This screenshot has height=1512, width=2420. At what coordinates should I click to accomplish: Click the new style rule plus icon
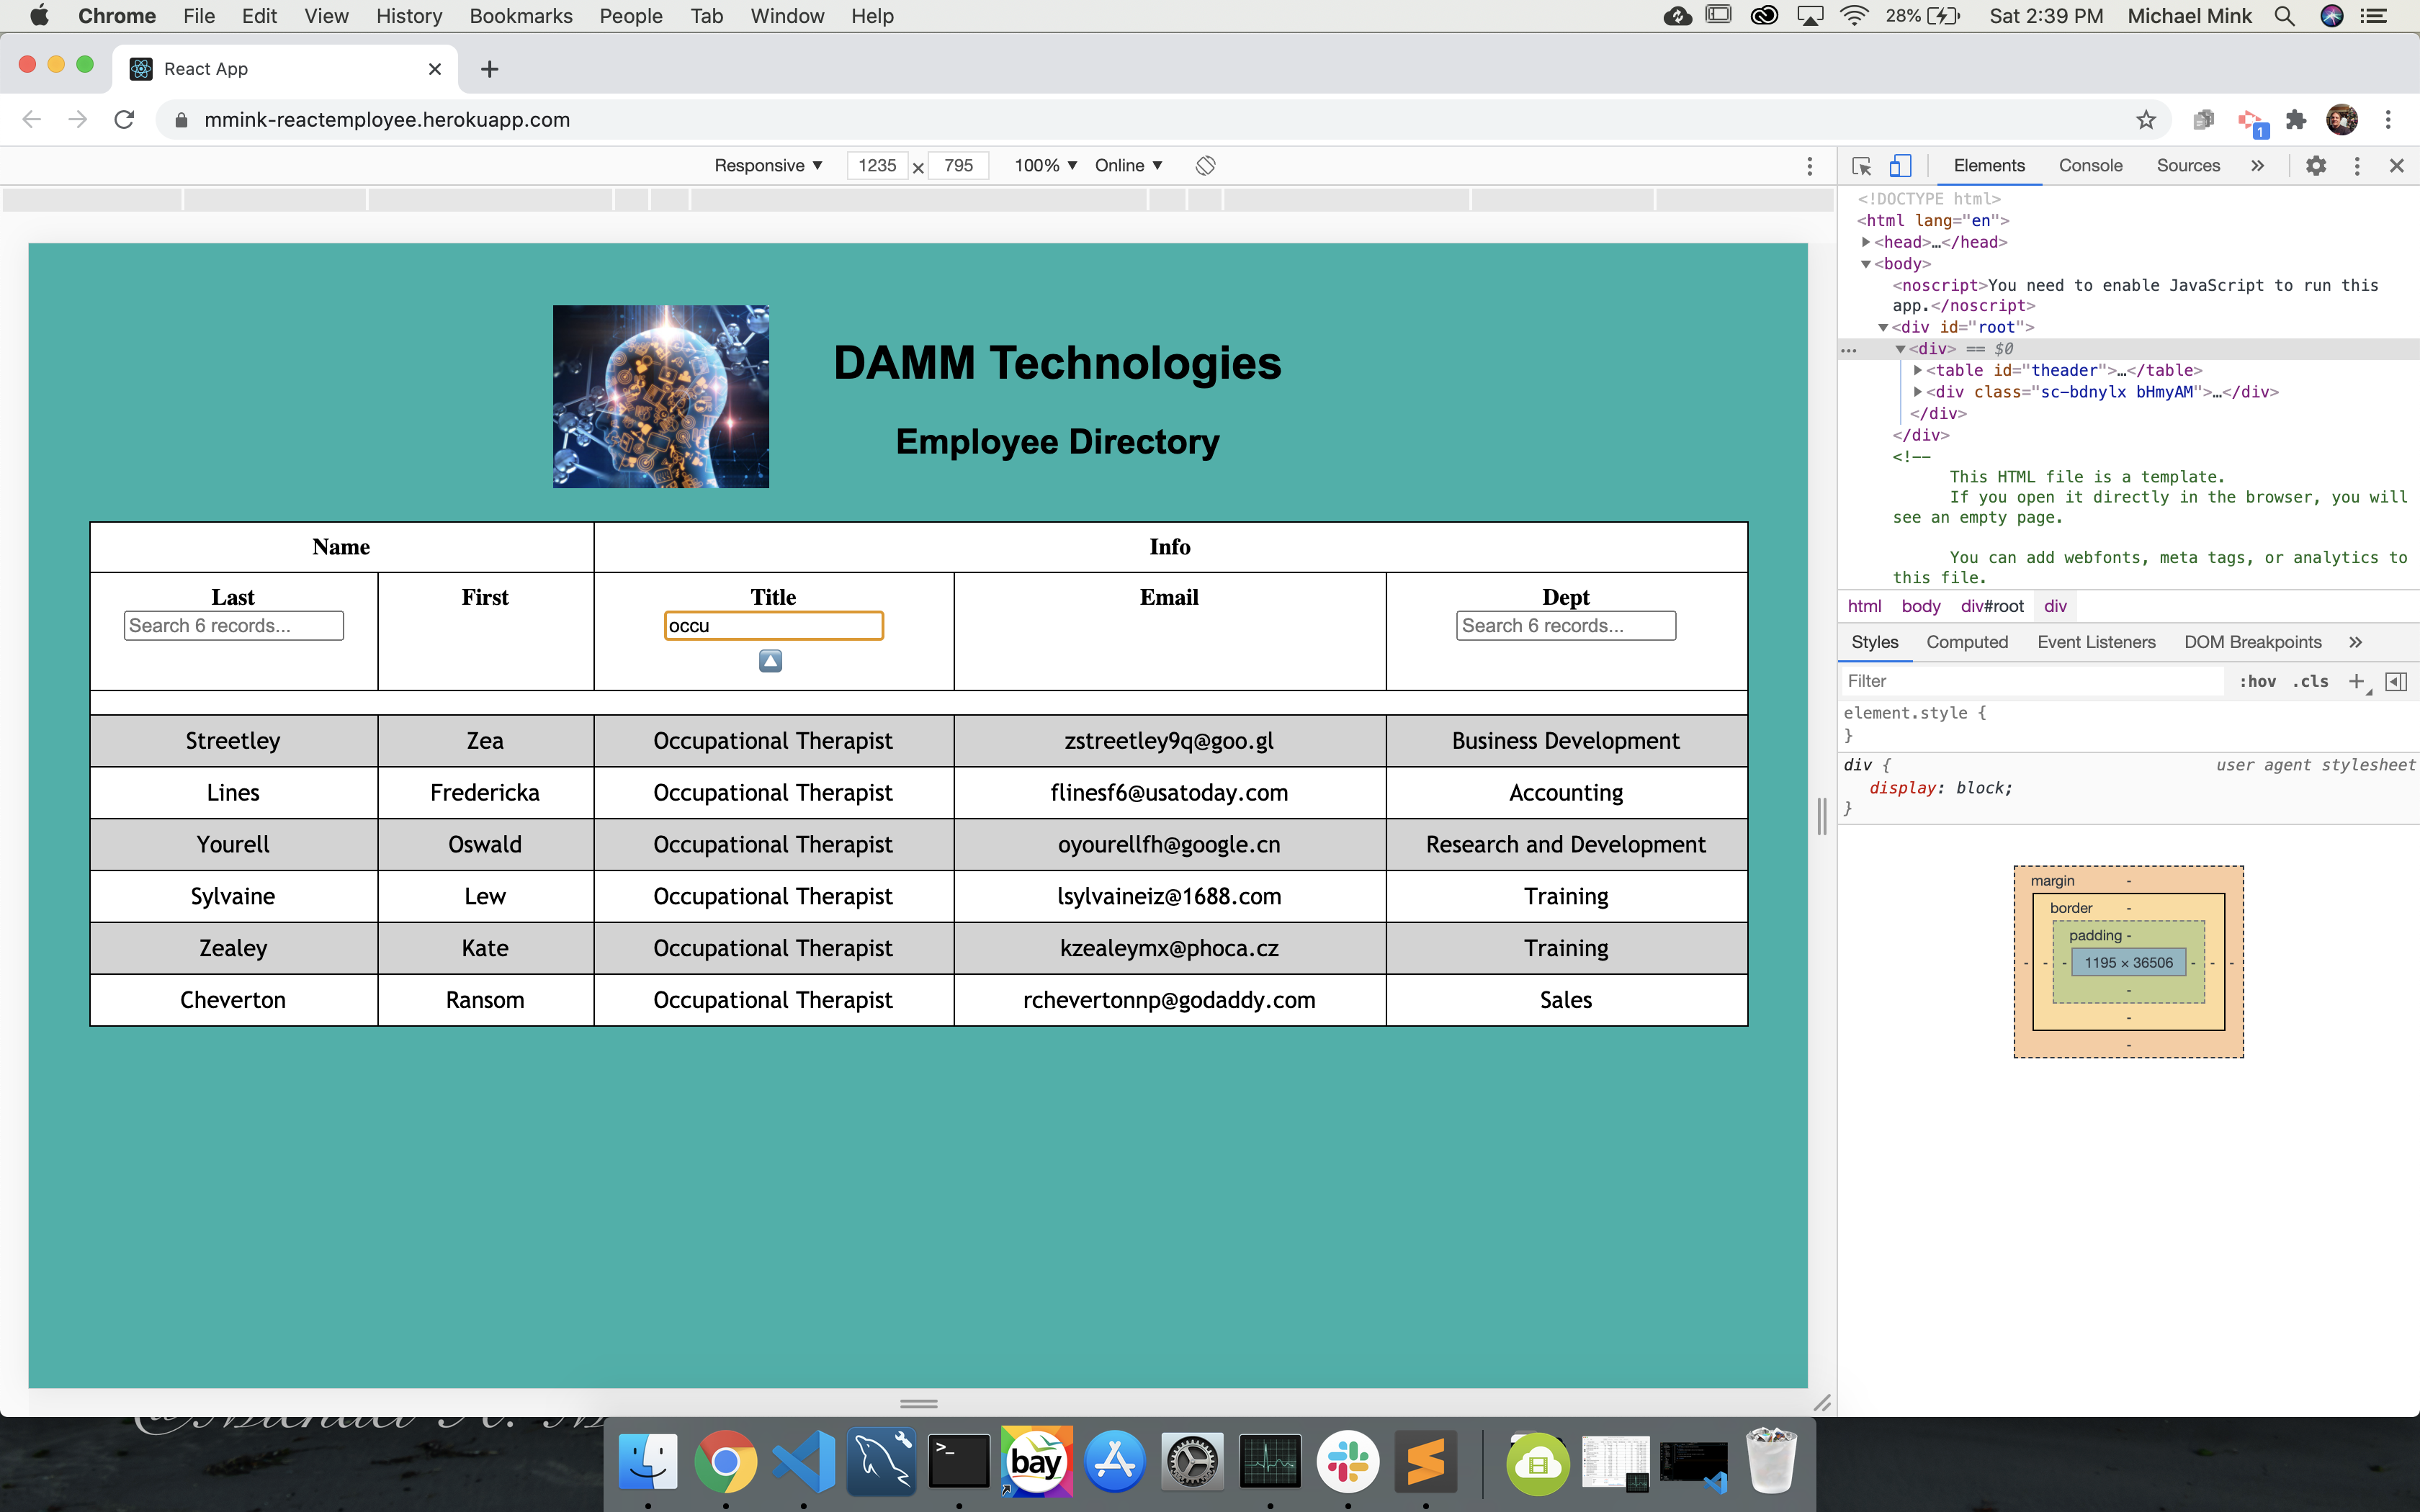click(2357, 681)
